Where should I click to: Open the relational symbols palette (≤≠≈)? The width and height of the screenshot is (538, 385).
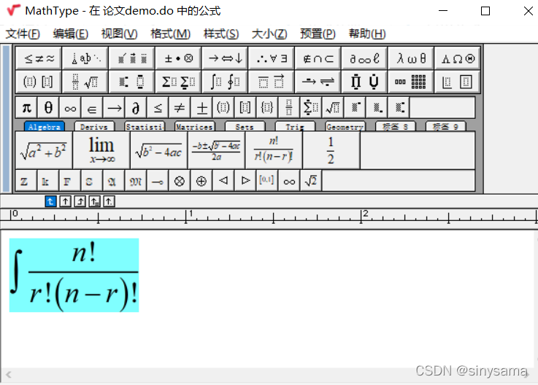[x=39, y=58]
